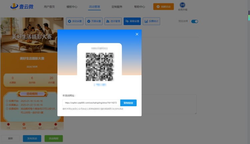The image size is (250, 144).
Task: Click the 投票规则 rule text
Action: point(33,111)
